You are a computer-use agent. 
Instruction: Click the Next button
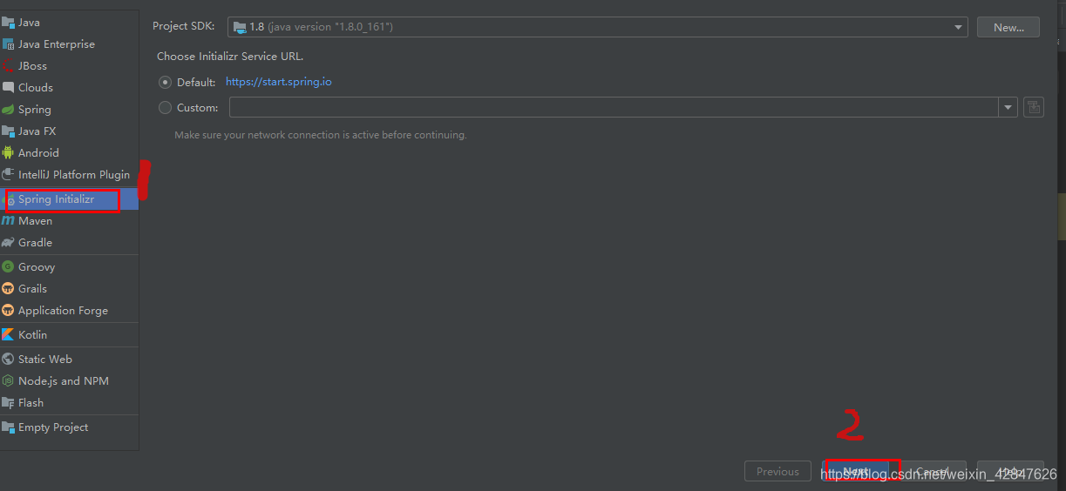point(855,471)
